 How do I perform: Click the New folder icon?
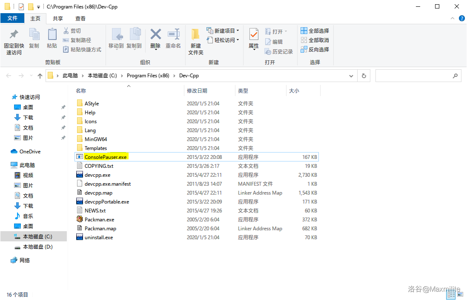(x=195, y=34)
